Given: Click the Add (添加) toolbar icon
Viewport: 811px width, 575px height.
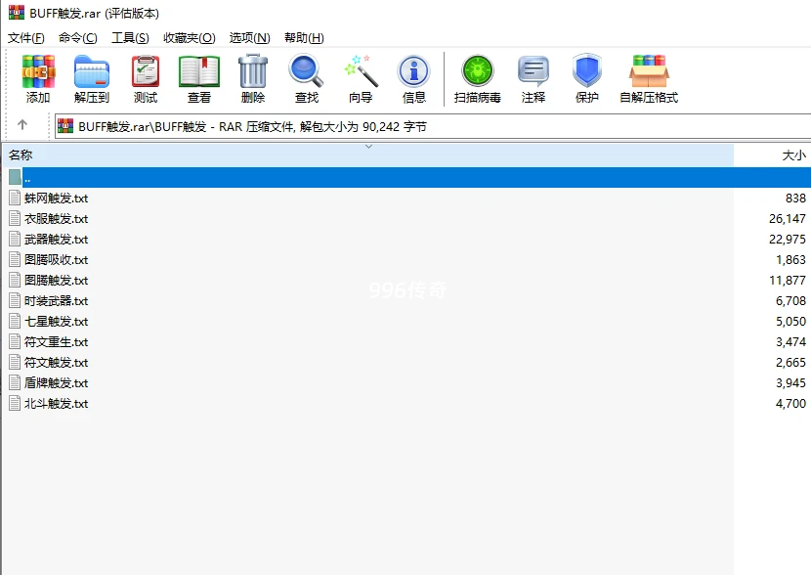Looking at the screenshot, I should (x=38, y=71).
